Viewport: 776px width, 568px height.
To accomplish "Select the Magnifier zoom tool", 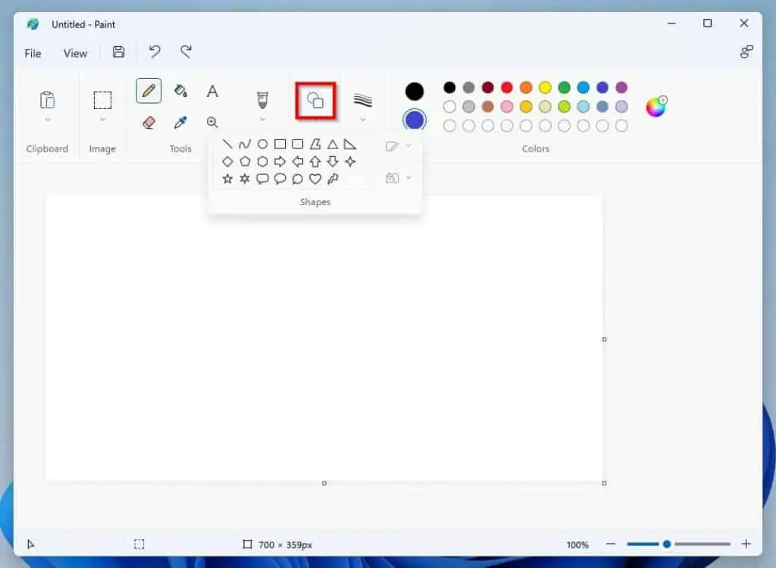I will pyautogui.click(x=212, y=122).
